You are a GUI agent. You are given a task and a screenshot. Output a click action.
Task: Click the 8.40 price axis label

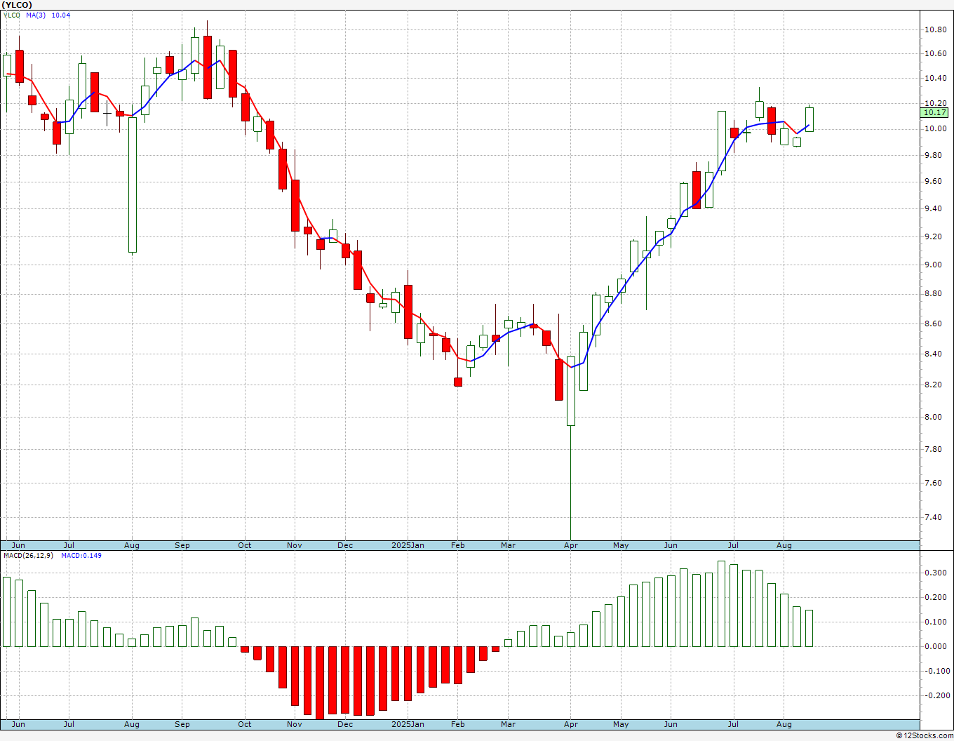[935, 354]
